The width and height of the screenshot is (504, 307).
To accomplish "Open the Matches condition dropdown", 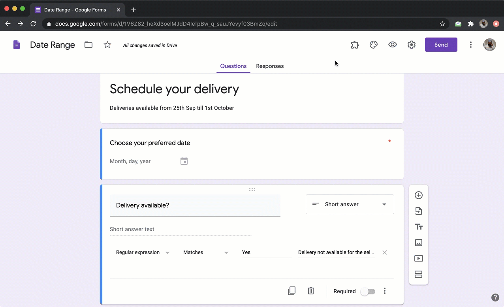I will click(206, 252).
